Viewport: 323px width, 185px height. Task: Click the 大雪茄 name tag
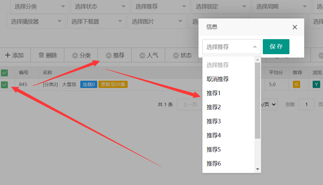coord(69,84)
